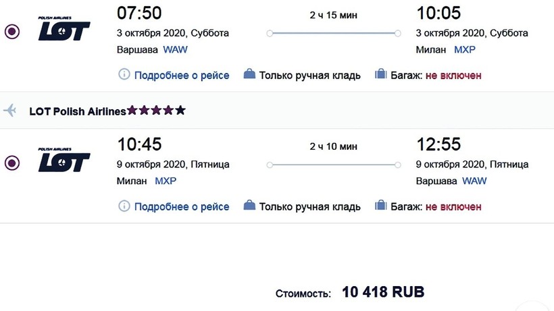Click the airplane icon beside LOT Polish Airlines

pos(10,111)
